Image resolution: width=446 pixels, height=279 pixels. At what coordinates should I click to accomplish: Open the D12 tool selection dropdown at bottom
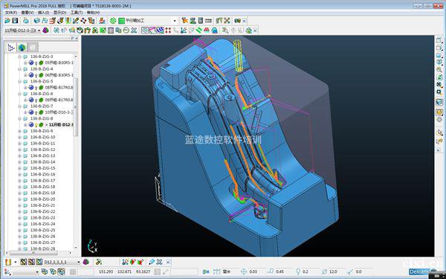(x=79, y=262)
